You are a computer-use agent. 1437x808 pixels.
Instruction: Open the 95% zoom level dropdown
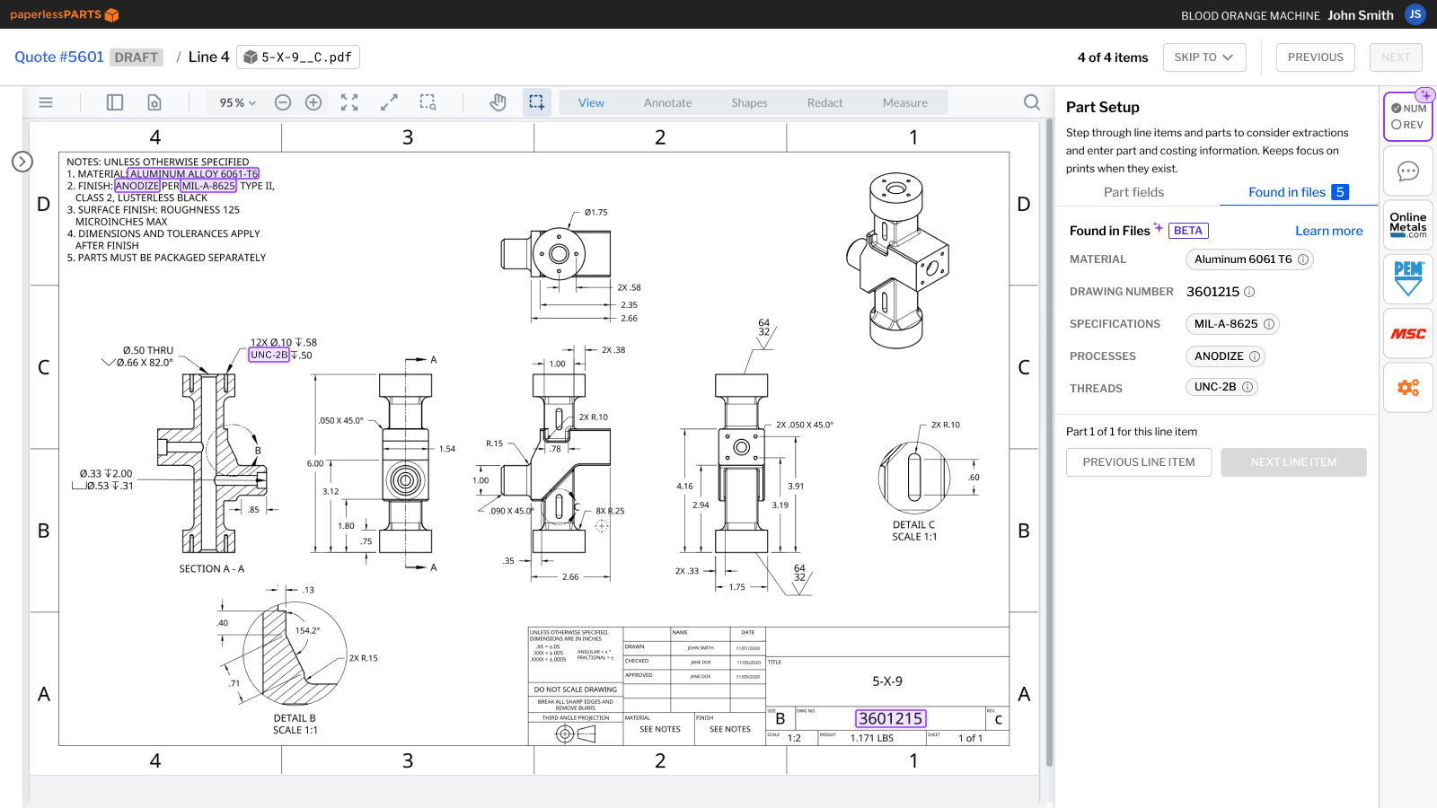pos(234,102)
